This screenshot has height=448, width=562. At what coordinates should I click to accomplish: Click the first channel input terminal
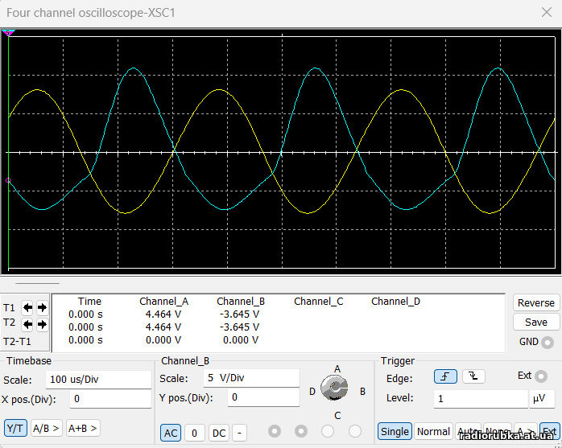pos(275,431)
